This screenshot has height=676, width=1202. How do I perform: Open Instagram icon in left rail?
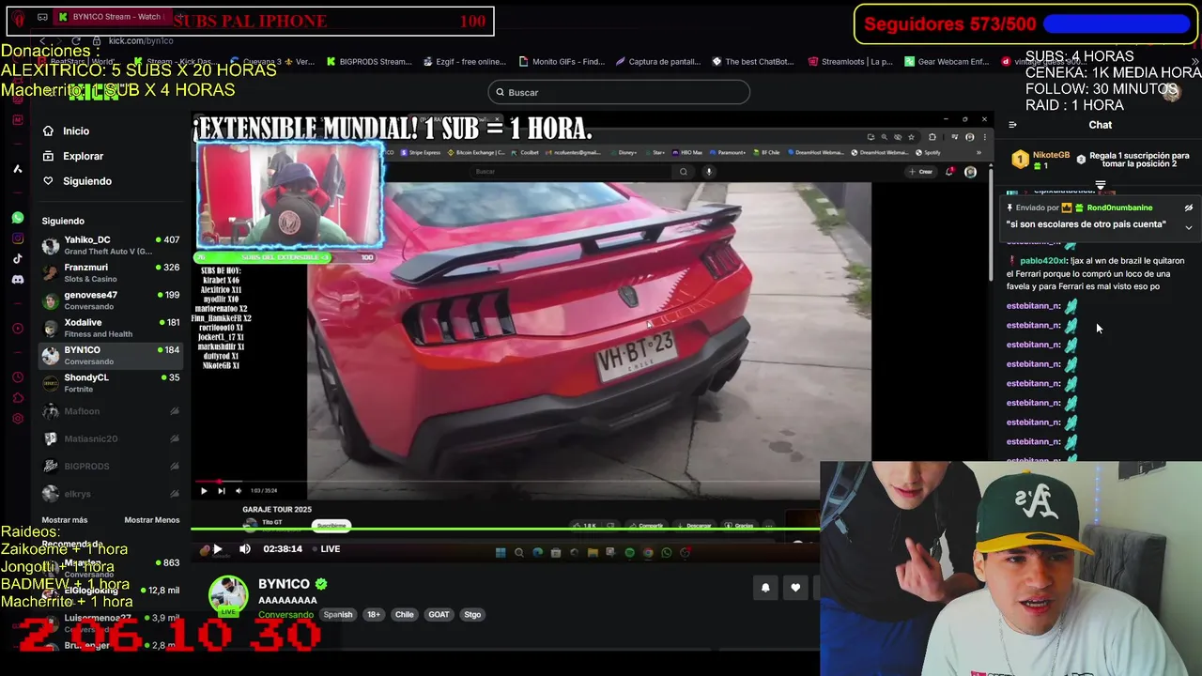pyautogui.click(x=18, y=238)
